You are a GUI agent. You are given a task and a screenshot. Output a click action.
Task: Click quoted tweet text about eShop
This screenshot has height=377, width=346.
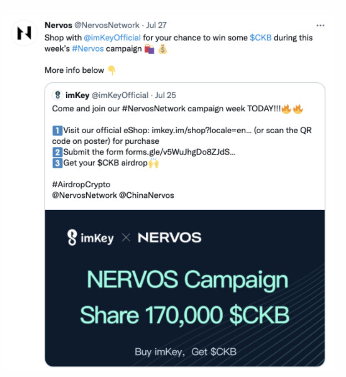182,136
